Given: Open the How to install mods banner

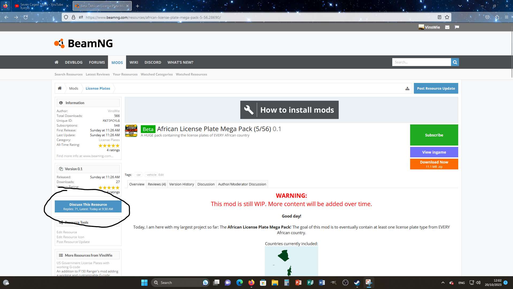Looking at the screenshot, I should click(x=289, y=110).
